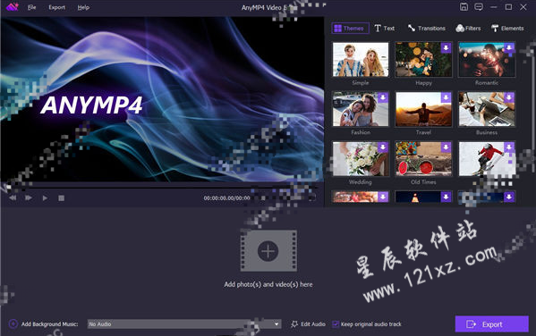Image resolution: width=536 pixels, height=336 pixels.
Task: Select the Fashion theme thumbnail
Action: [x=361, y=109]
